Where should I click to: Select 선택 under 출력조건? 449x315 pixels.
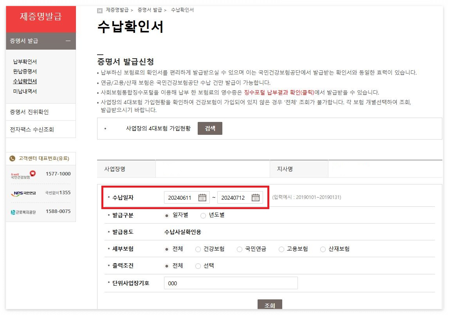tap(198, 265)
